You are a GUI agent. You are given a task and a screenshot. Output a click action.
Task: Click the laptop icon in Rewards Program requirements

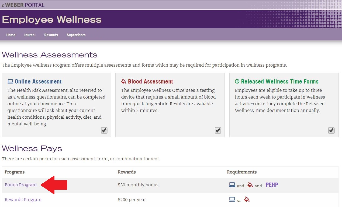point(232,199)
